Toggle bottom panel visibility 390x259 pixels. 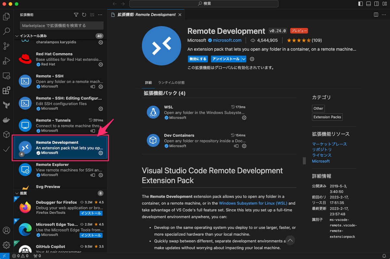(369, 4)
